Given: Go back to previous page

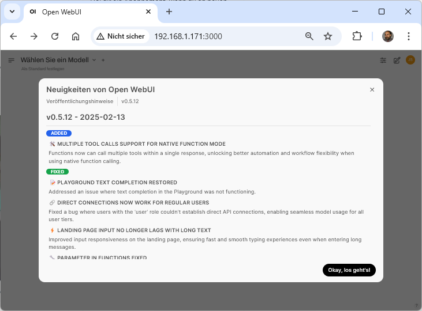Looking at the screenshot, I should (x=13, y=36).
